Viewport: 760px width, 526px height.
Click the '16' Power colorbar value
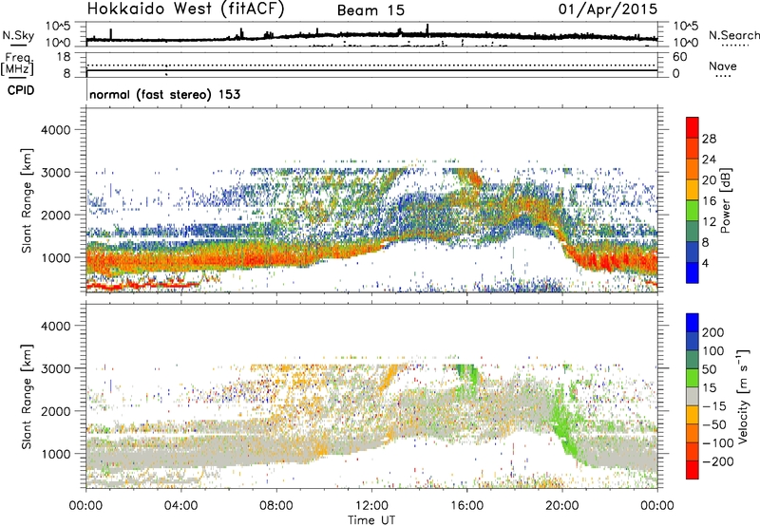click(709, 201)
